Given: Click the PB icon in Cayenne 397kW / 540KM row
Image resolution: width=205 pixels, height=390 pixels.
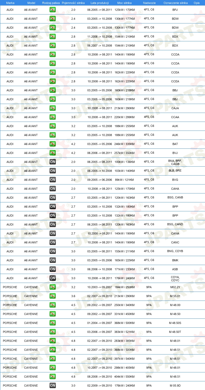Looking at the screenshot, I should click(53, 359).
